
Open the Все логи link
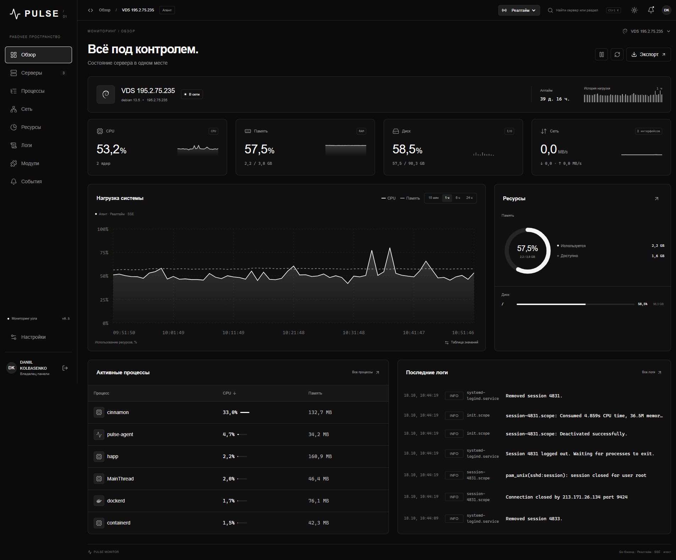click(x=652, y=372)
